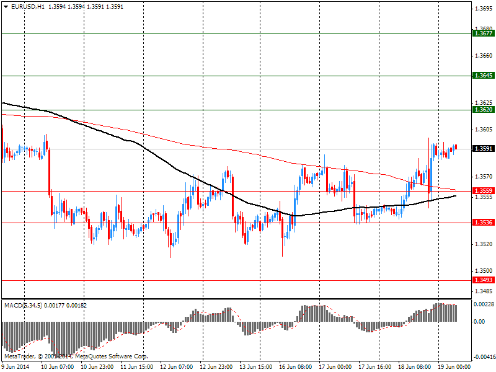Click the green 1.3677 level price tag
The image size is (496, 372).
(484, 33)
